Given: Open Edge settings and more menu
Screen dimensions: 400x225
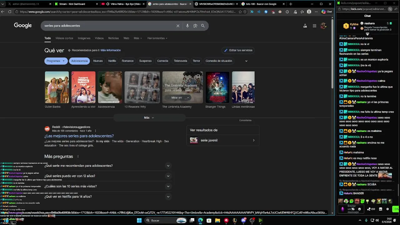Looking at the screenshot, I should click(316, 12).
